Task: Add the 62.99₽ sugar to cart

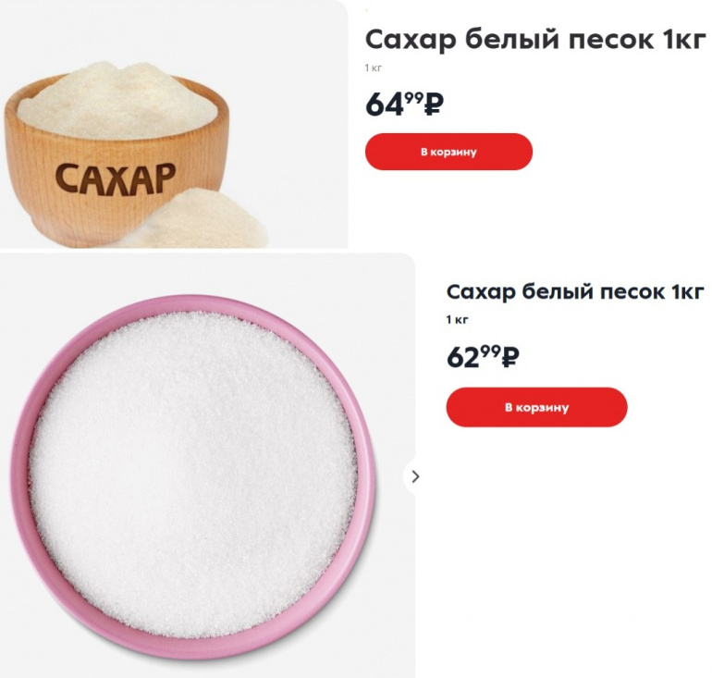Action: point(536,407)
